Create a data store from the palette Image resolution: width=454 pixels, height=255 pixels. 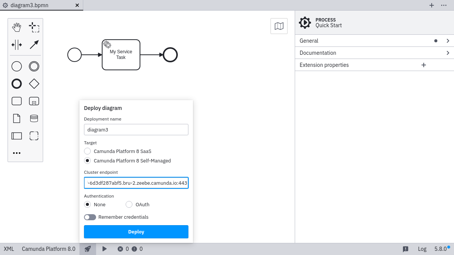(x=34, y=118)
